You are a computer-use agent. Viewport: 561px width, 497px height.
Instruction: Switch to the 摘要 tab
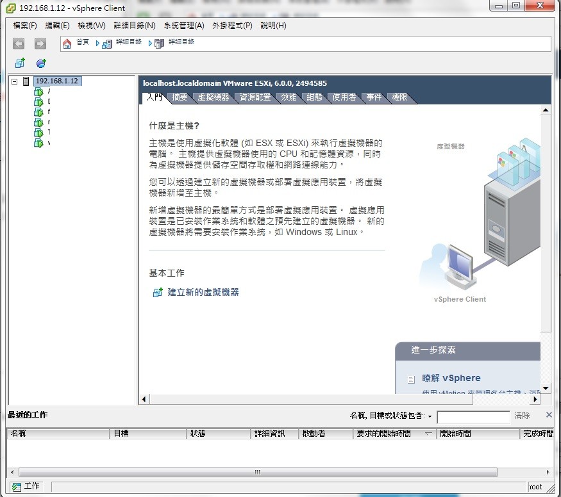click(x=180, y=97)
